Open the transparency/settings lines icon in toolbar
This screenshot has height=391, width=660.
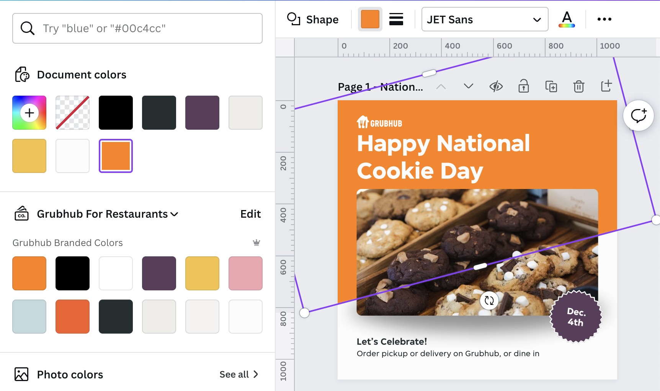click(396, 19)
